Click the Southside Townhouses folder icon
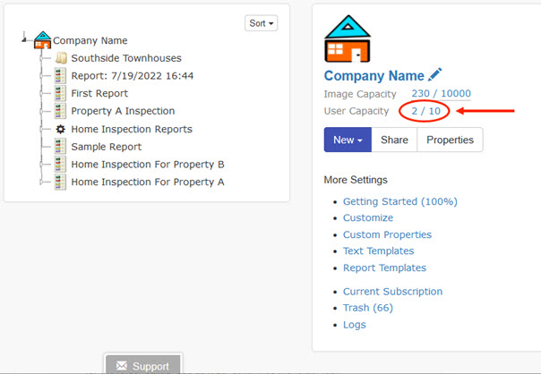541x374 pixels. (x=61, y=58)
